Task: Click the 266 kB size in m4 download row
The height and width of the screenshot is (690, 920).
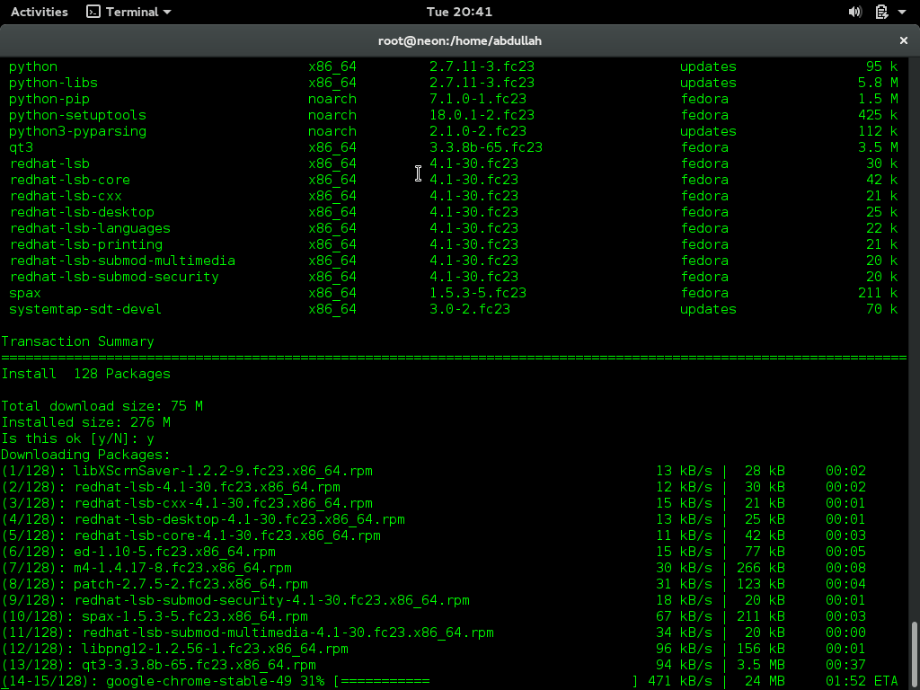Action: [x=761, y=568]
